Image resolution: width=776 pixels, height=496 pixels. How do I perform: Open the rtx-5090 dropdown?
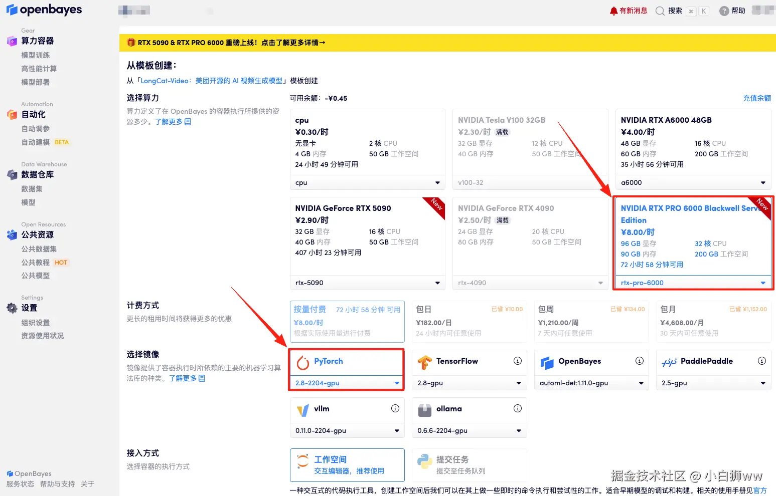[368, 283]
